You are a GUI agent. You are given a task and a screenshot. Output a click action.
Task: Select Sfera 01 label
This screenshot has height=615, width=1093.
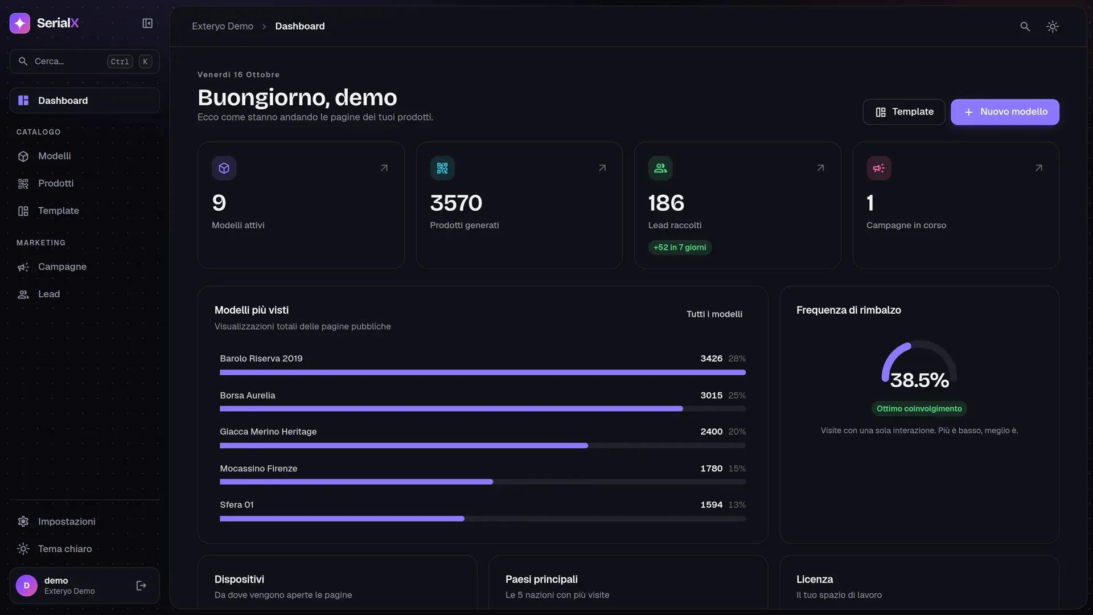(237, 505)
